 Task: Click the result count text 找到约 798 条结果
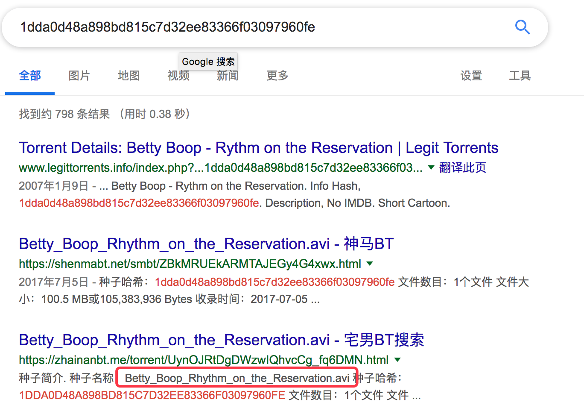pyautogui.click(x=64, y=114)
